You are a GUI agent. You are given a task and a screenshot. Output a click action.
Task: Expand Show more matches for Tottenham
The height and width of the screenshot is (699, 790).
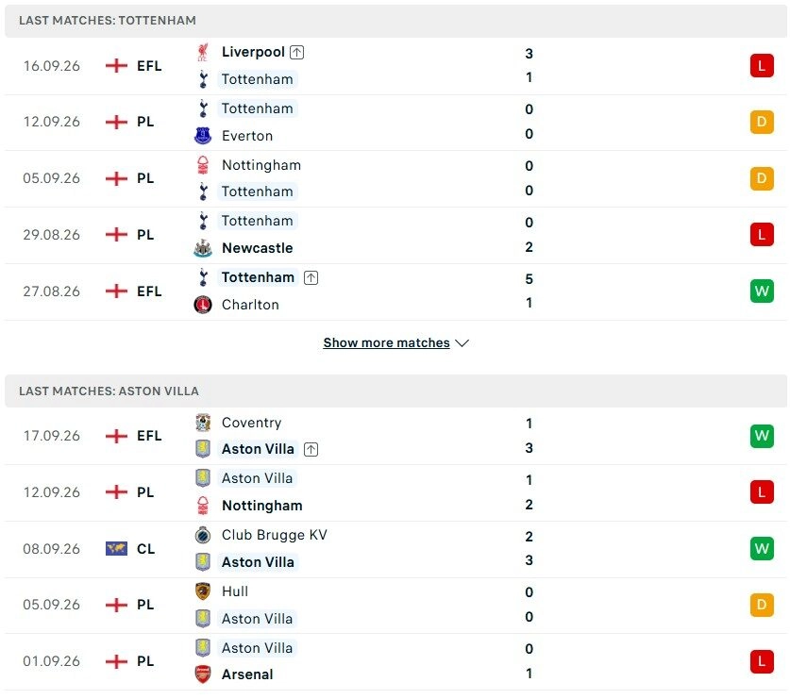point(386,343)
